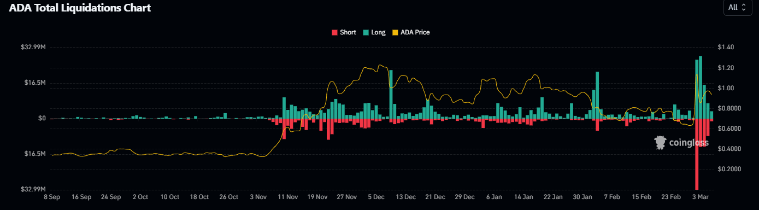Click the 8 Sep date label
The height and width of the screenshot is (210, 759).
click(x=52, y=196)
